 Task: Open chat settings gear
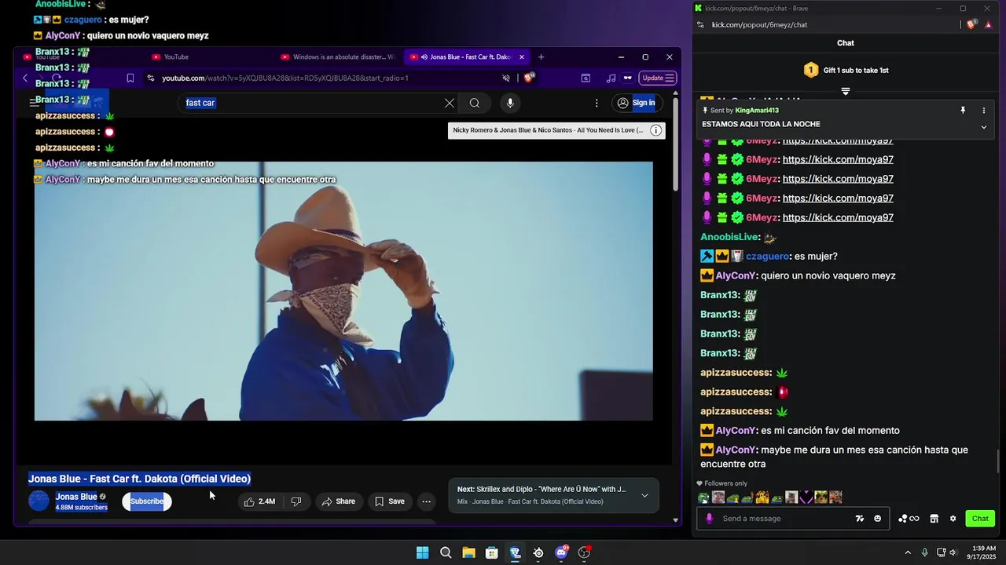[953, 519]
